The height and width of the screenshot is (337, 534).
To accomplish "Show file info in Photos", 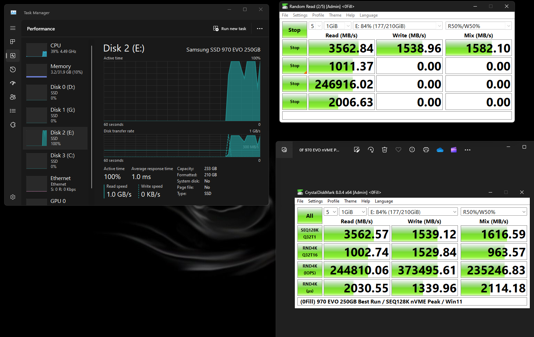I will (412, 150).
